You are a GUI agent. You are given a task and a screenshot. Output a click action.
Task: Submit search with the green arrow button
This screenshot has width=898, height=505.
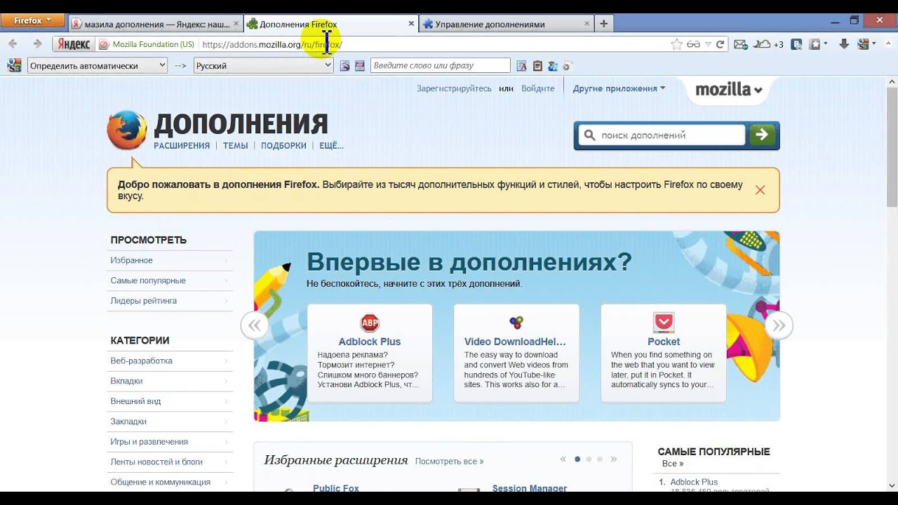point(763,135)
